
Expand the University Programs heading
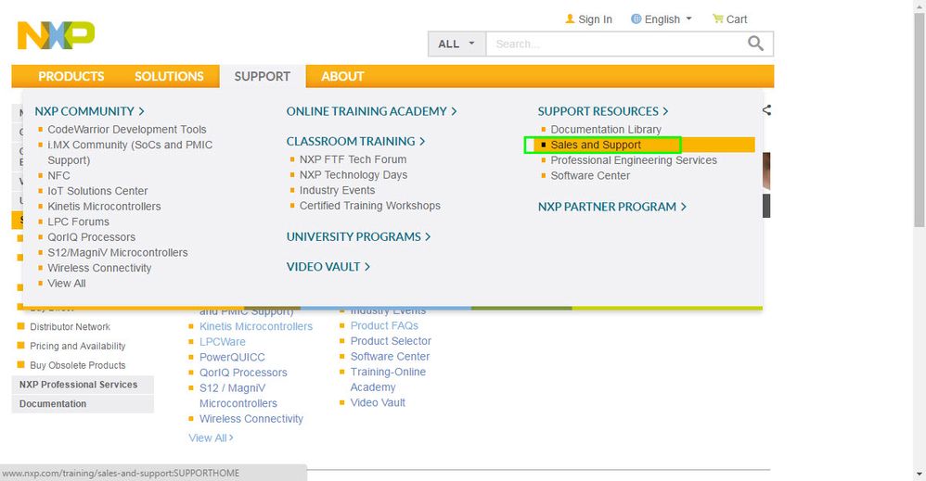(358, 236)
